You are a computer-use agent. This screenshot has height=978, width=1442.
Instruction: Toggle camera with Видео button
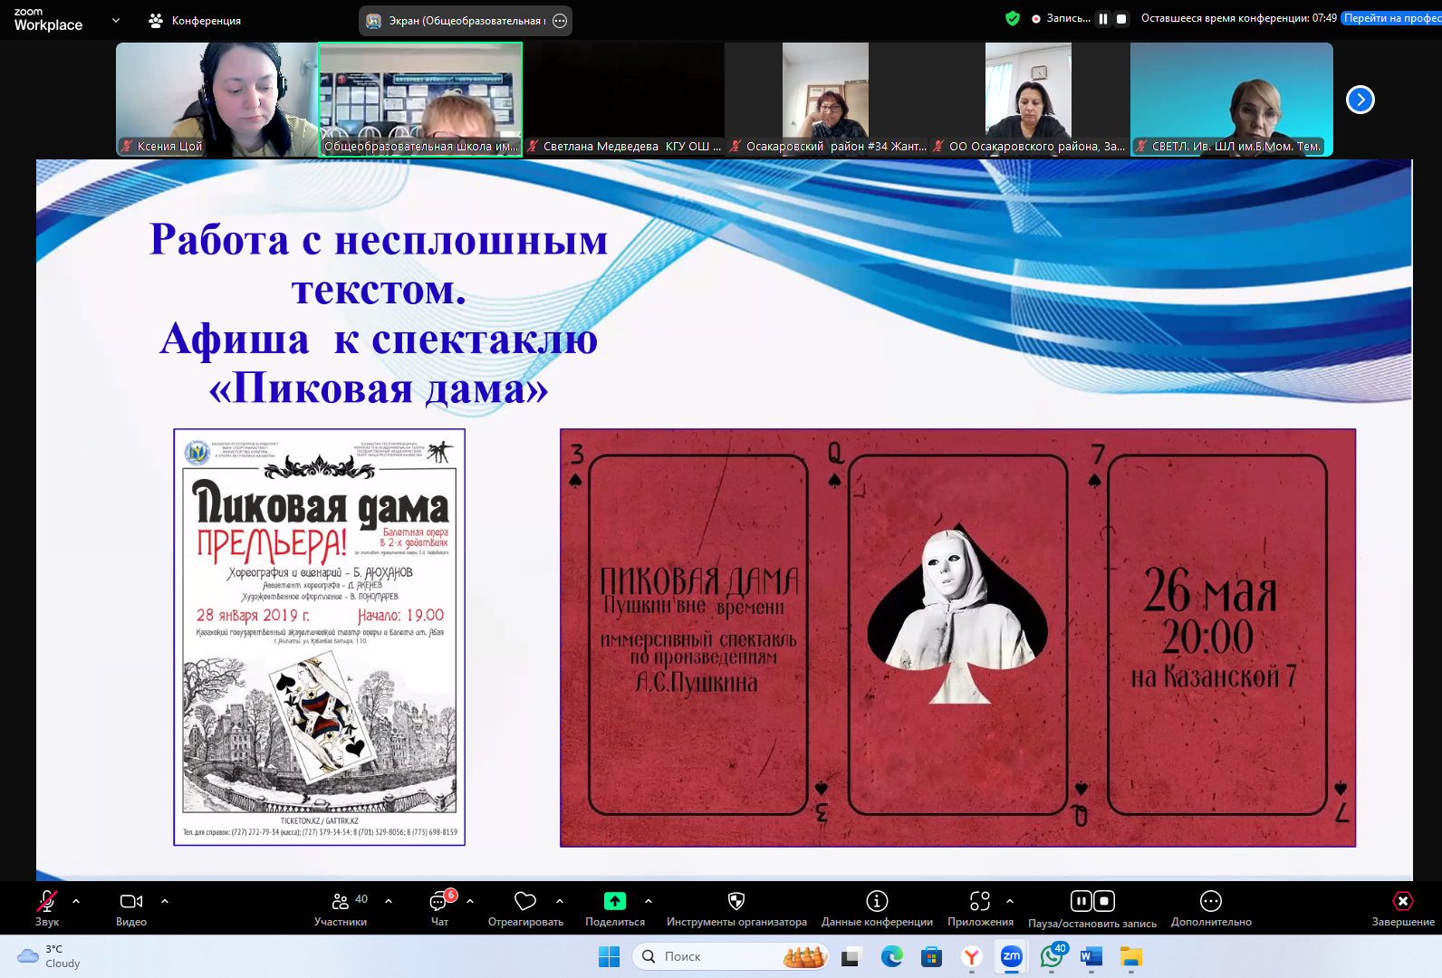point(131,902)
